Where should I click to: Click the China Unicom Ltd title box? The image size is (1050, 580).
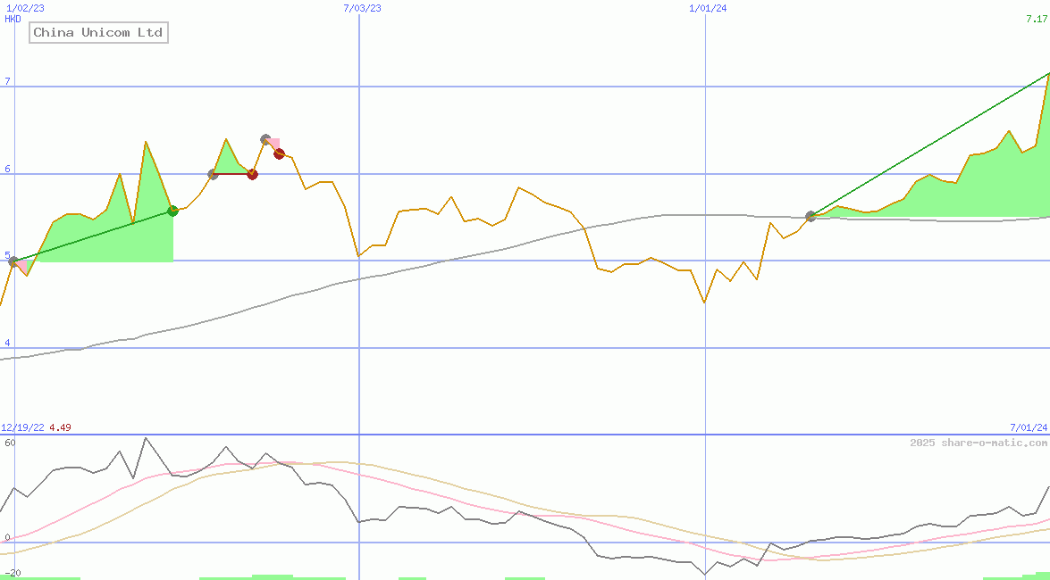click(x=98, y=32)
